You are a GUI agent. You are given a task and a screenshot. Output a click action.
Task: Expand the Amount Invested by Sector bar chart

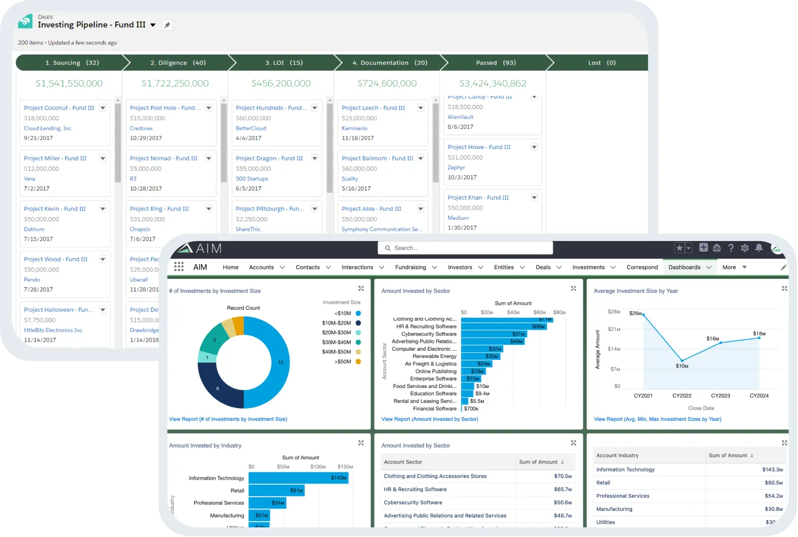point(573,288)
